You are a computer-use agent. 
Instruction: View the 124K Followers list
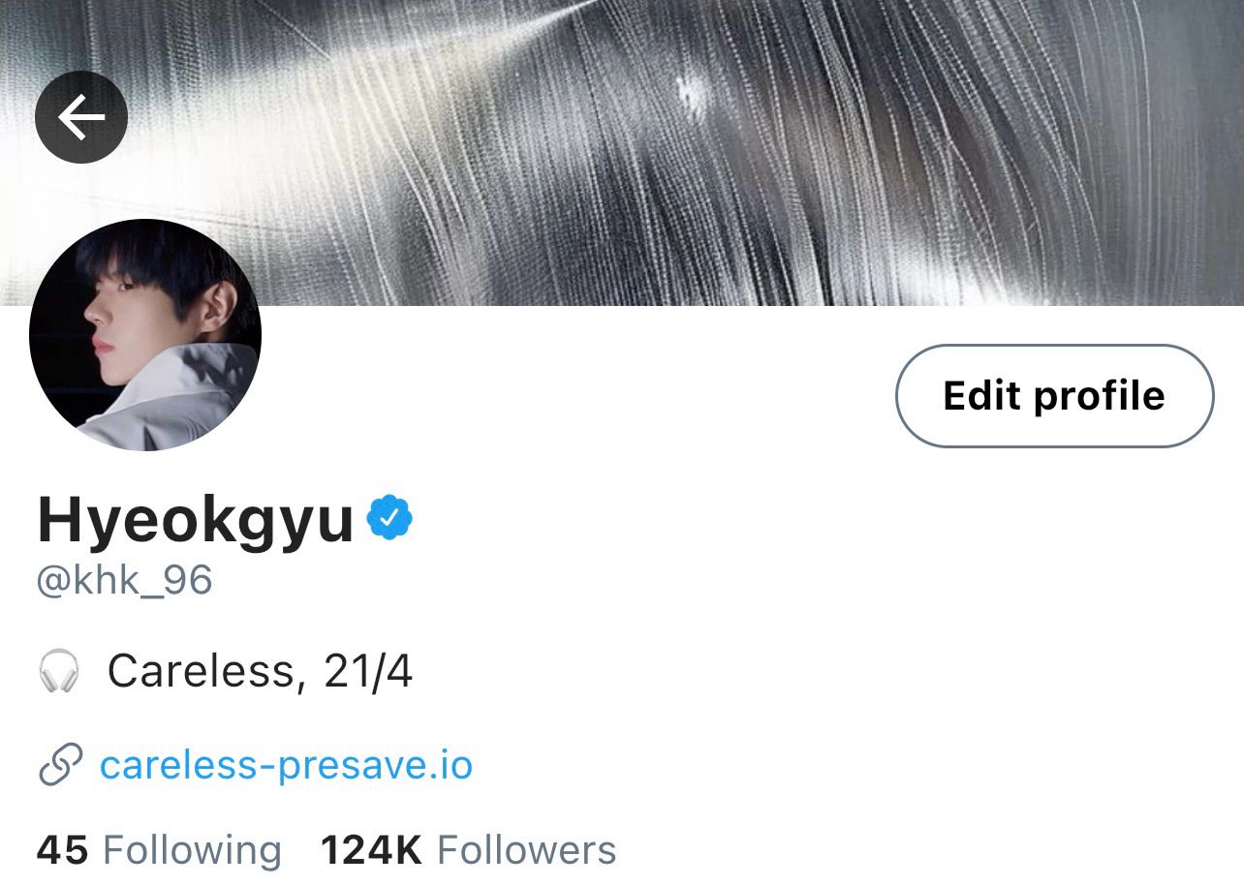[468, 850]
